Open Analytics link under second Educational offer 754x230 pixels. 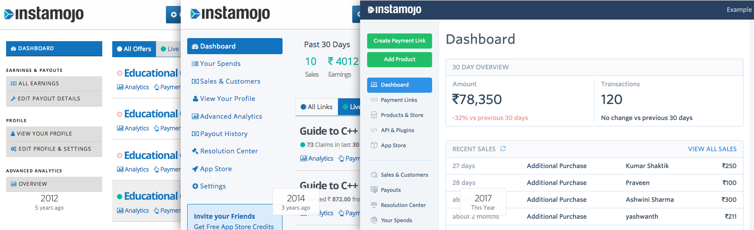click(133, 128)
